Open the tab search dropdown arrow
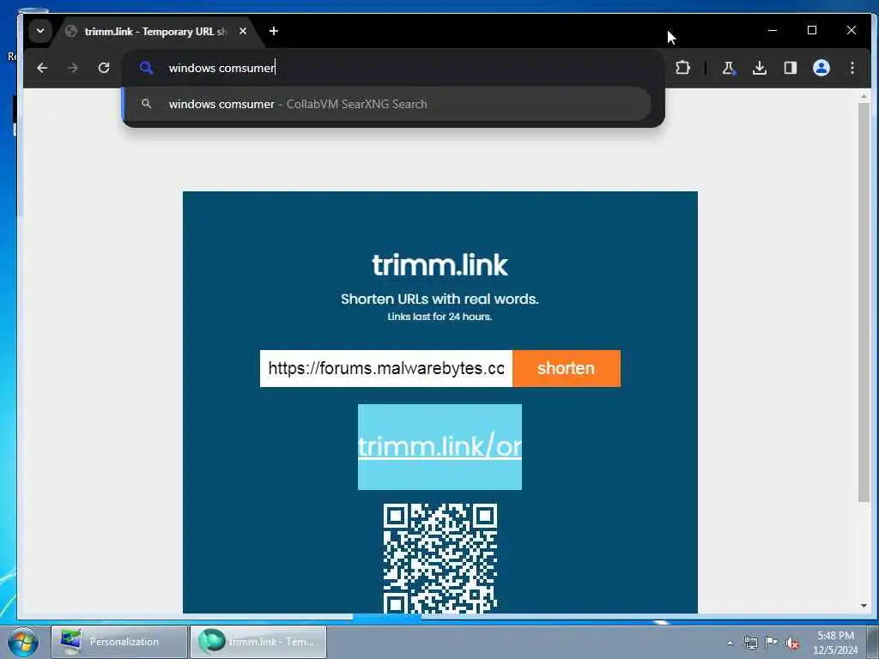Image resolution: width=879 pixels, height=659 pixels. coord(40,31)
